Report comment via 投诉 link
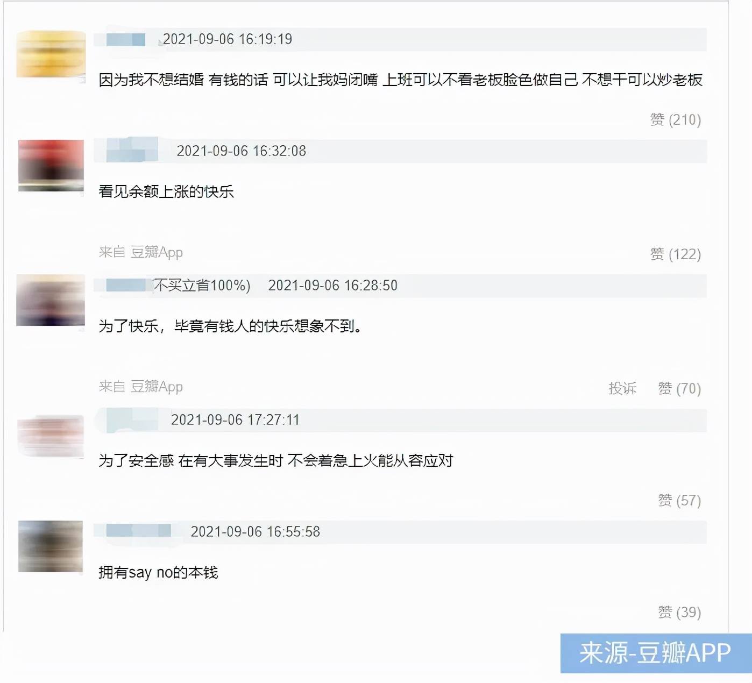This screenshot has height=683, width=752. (622, 388)
